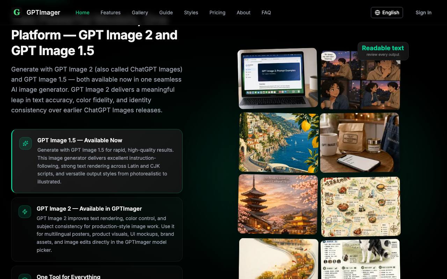Click the sparkle icon on GPT Image 1.5 card

(25, 143)
